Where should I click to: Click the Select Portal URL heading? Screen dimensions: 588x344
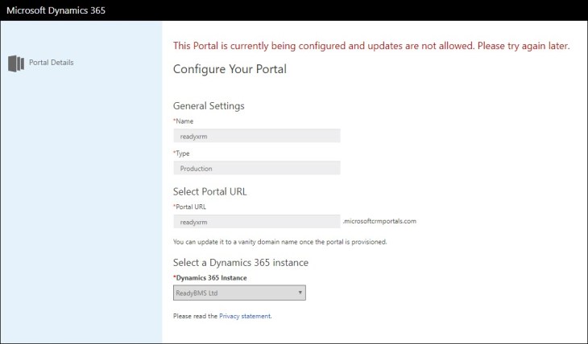point(209,191)
